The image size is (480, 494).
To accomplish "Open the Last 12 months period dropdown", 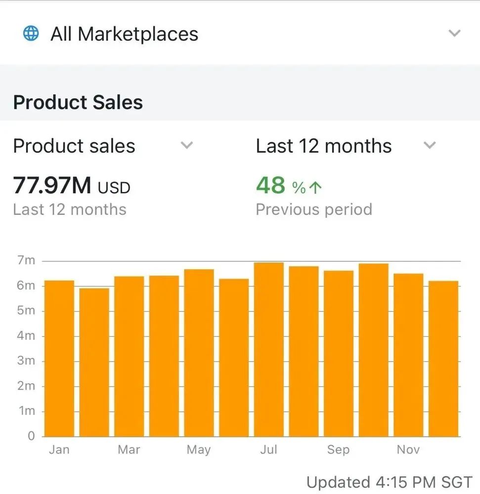I will (x=430, y=146).
